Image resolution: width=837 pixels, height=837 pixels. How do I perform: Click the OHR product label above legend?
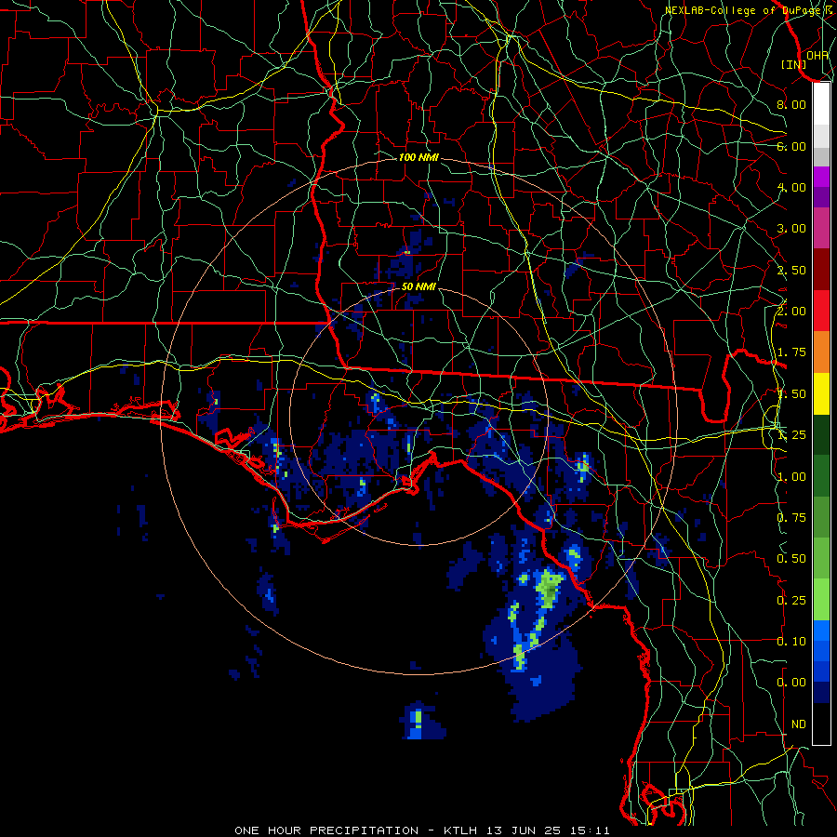click(x=817, y=55)
